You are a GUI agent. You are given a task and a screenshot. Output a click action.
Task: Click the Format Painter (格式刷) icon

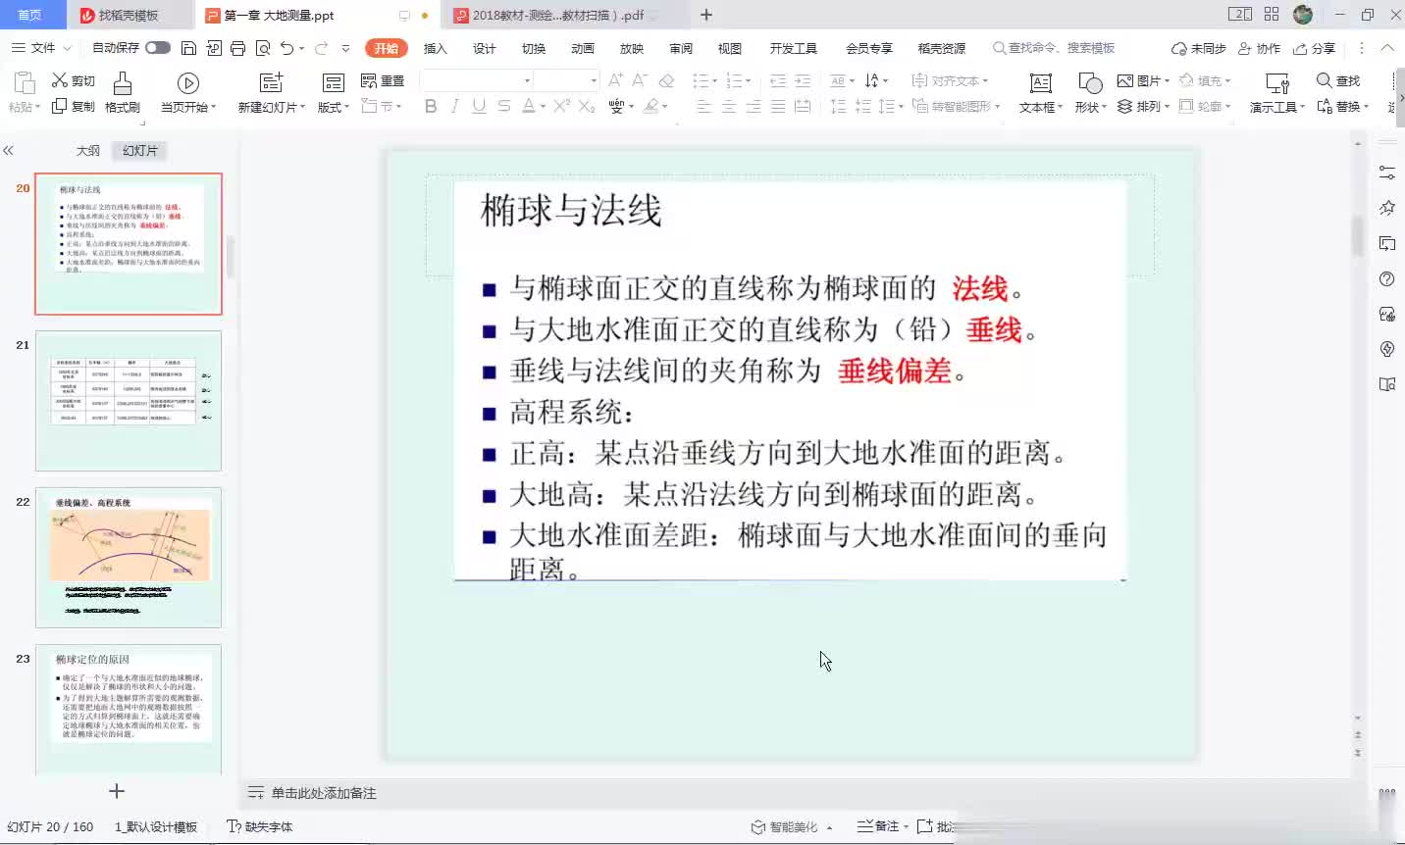tap(123, 84)
